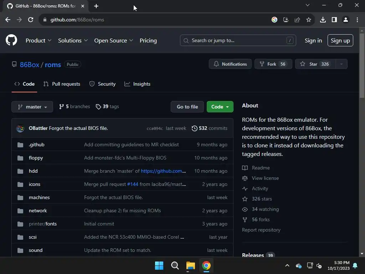Viewport: 365px width, 274px height.
Task: Open Windows taskbar search
Action: [175, 265]
